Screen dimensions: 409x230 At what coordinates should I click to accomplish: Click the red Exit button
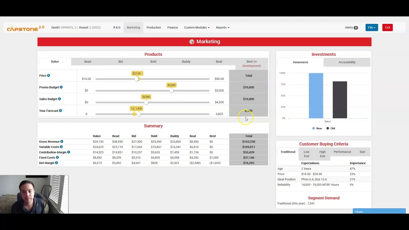tap(387, 27)
